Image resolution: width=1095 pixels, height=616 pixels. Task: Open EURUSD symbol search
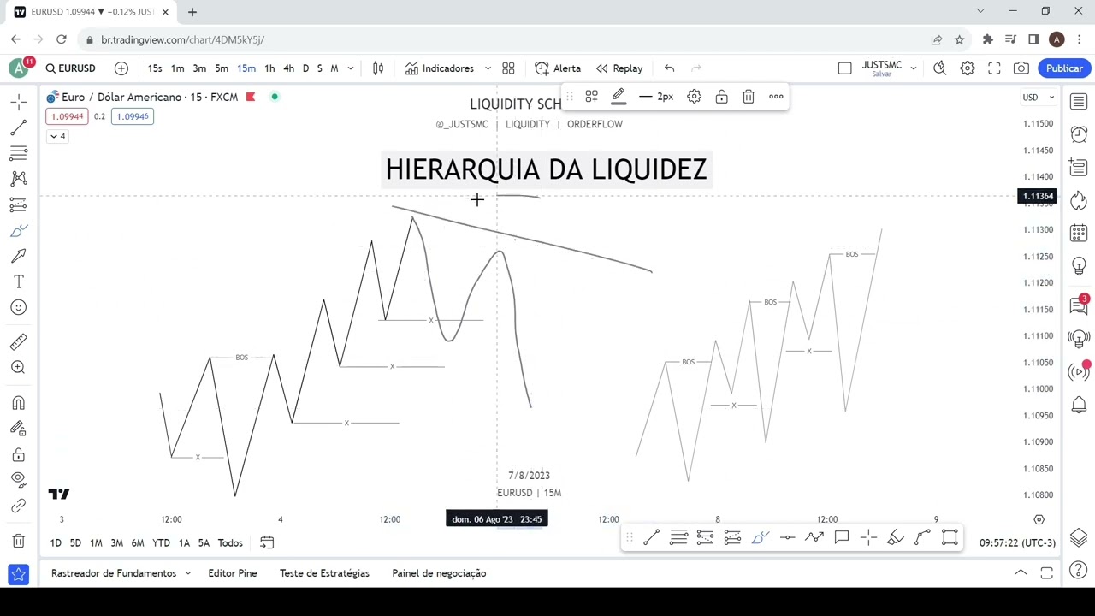point(71,68)
